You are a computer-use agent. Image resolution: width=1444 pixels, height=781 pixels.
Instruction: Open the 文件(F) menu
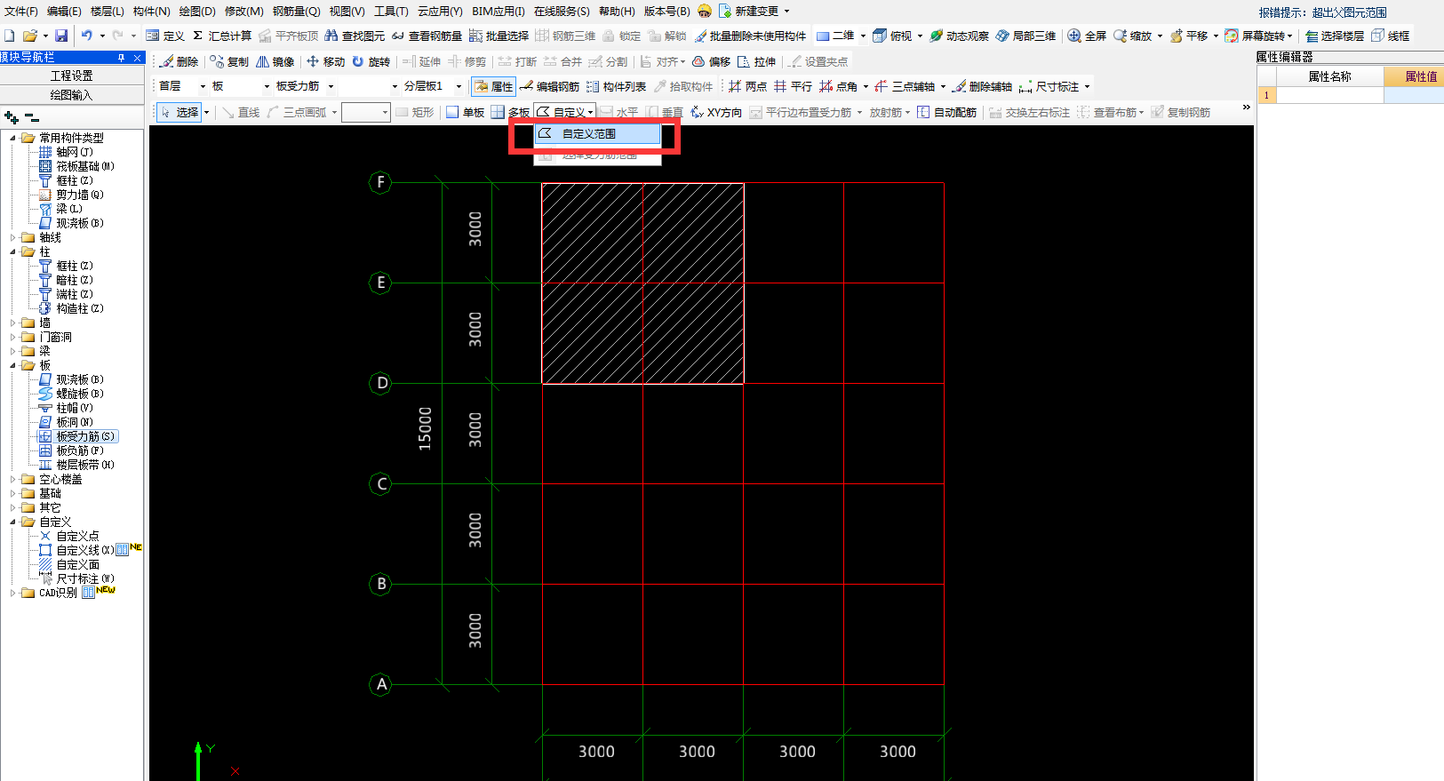pos(21,12)
